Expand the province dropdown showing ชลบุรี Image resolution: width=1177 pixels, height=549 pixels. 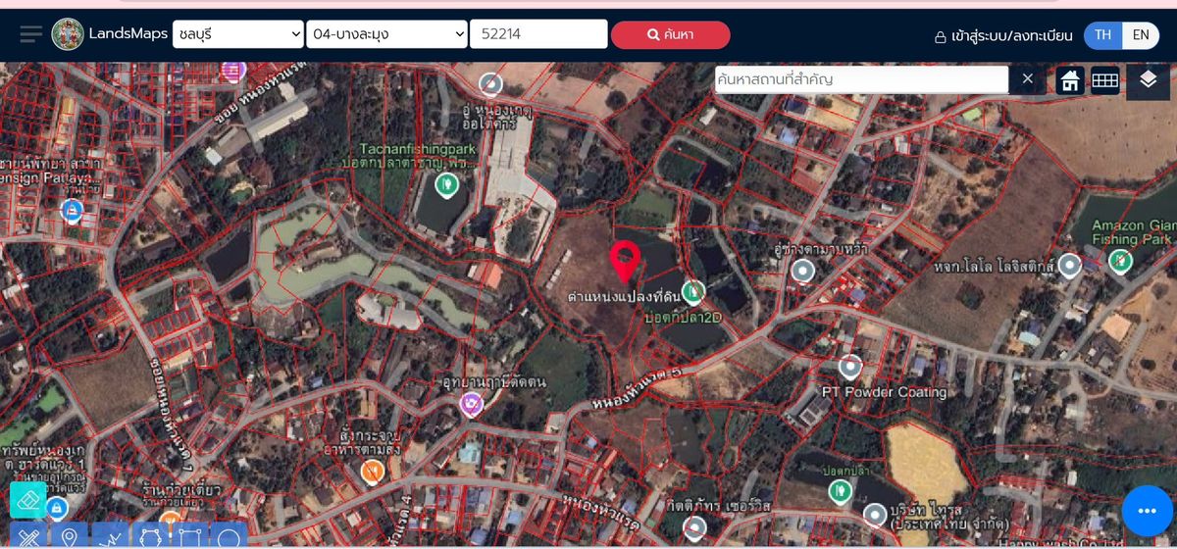(x=238, y=34)
